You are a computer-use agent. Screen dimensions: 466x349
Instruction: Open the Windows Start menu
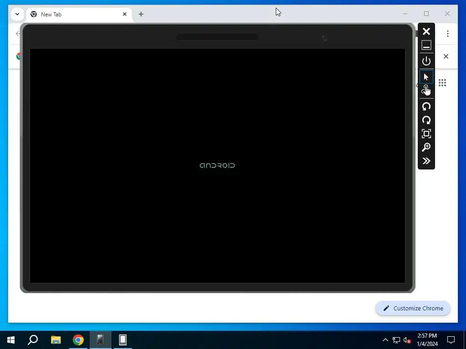pos(11,340)
